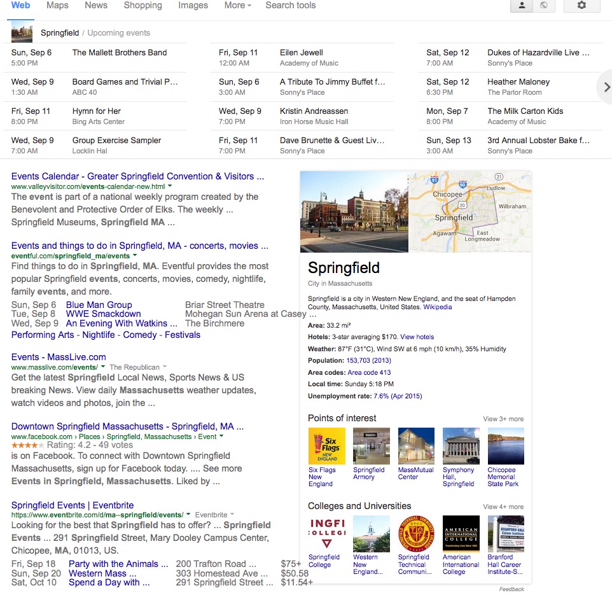The height and width of the screenshot is (595, 612).
Task: Click the small Springfield thumbnail beside upcoming events
Action: click(x=22, y=32)
